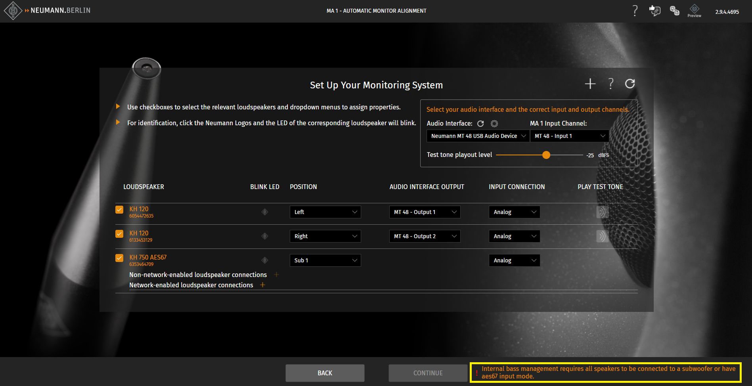
Task: Click the help question mark in top bar
Action: pyautogui.click(x=635, y=11)
